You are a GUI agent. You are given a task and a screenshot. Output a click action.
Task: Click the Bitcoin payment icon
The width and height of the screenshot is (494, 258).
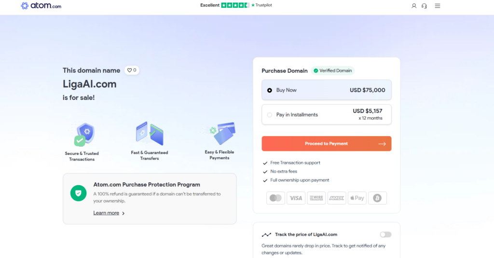pyautogui.click(x=377, y=198)
